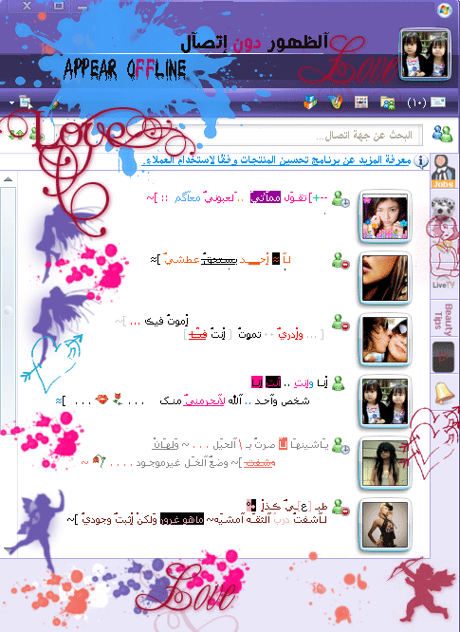Click the colored cubes toolbar icon
Image resolution: width=460 pixels, height=632 pixels.
coord(310,102)
